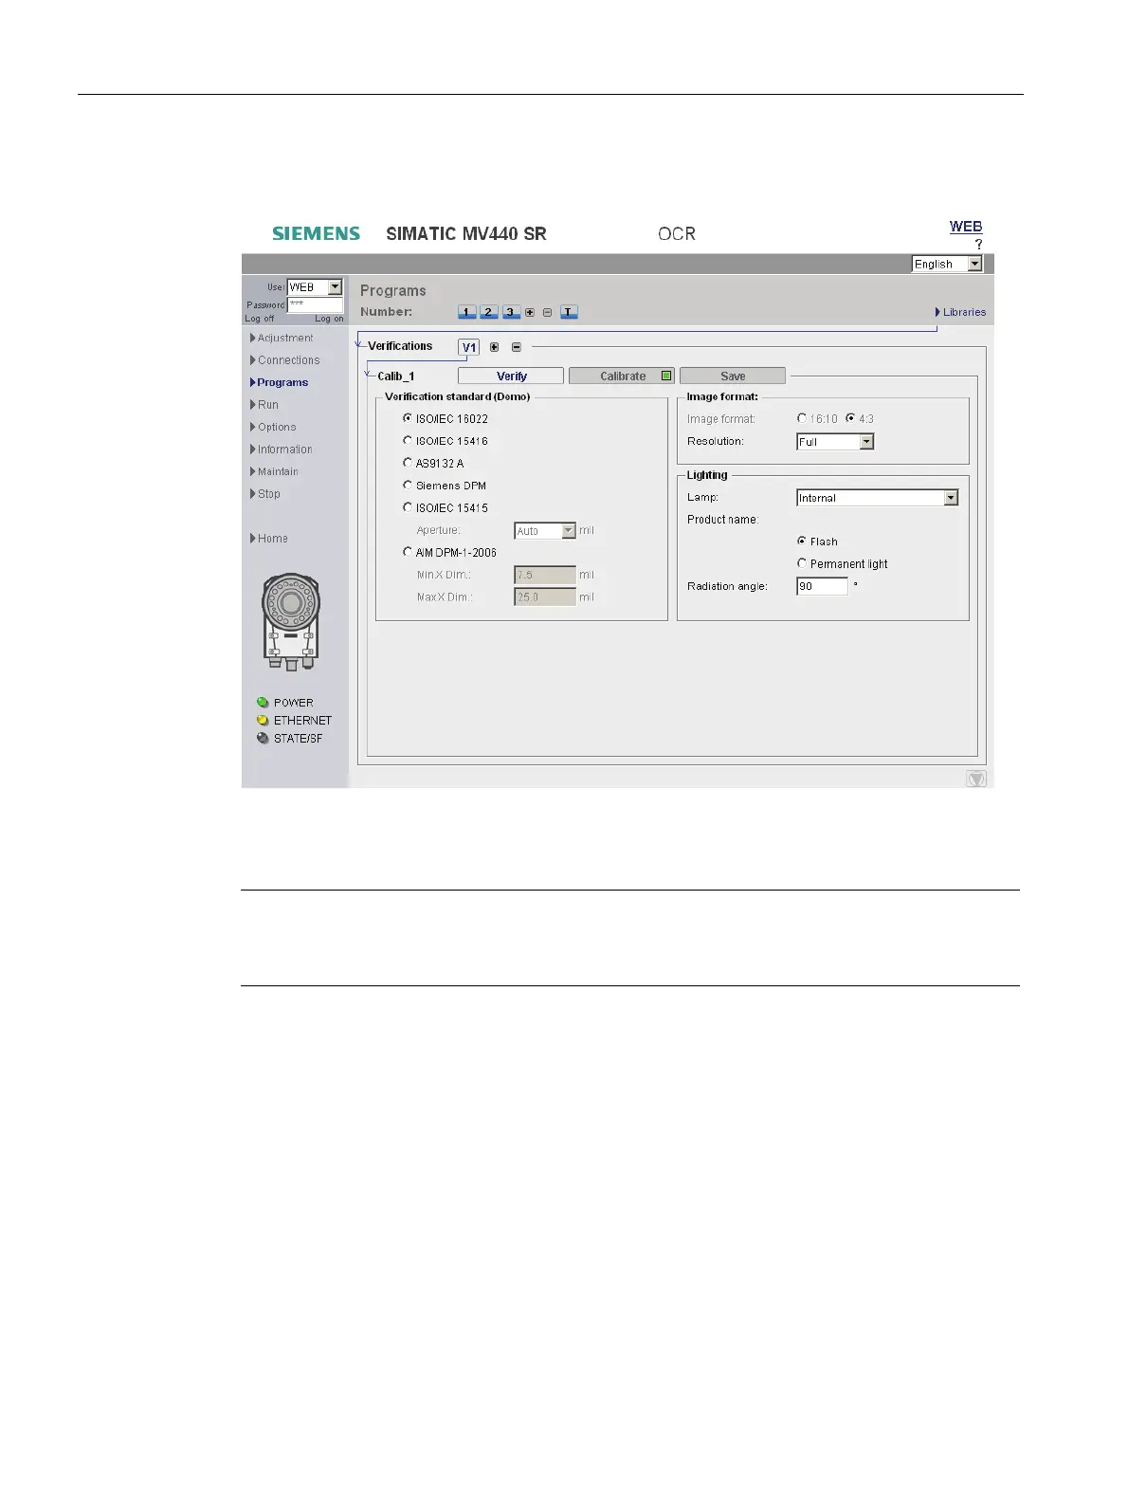Open the Programs menu item
The height and width of the screenshot is (1506, 1128).
280,382
